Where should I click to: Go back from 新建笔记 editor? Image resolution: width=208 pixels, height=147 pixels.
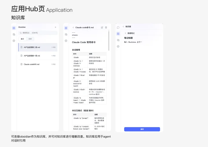125,33
